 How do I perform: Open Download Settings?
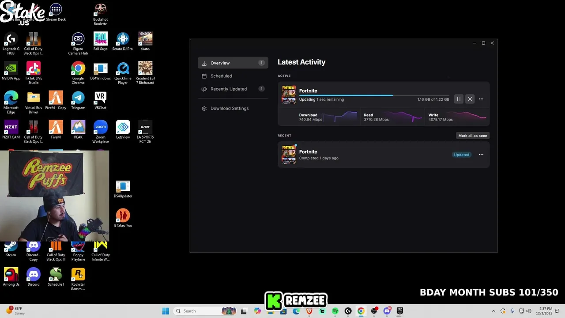[x=233, y=108]
